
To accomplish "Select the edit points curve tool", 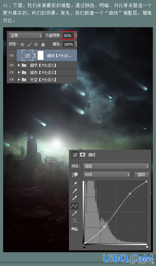I will tap(75, 206).
